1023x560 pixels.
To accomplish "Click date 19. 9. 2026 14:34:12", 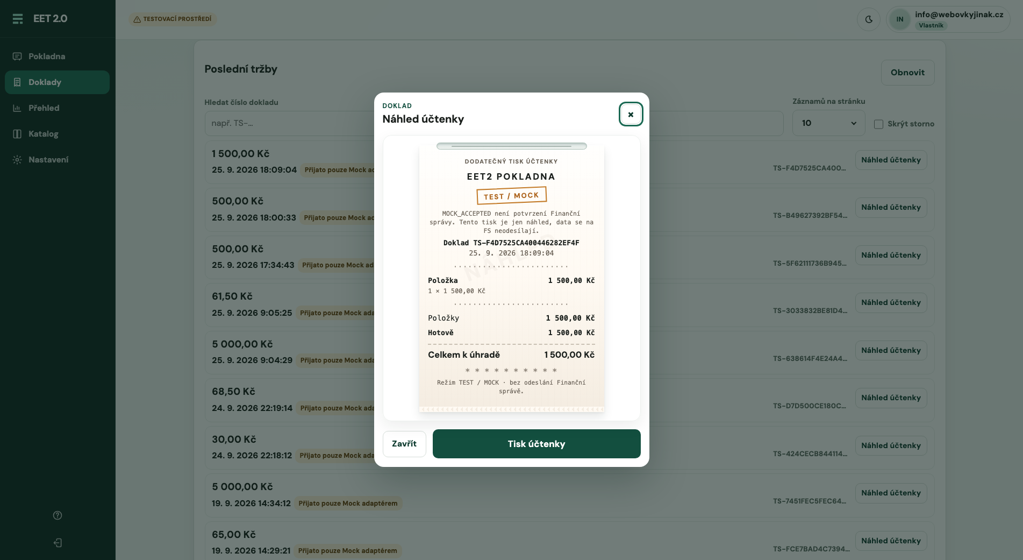I will (251, 504).
